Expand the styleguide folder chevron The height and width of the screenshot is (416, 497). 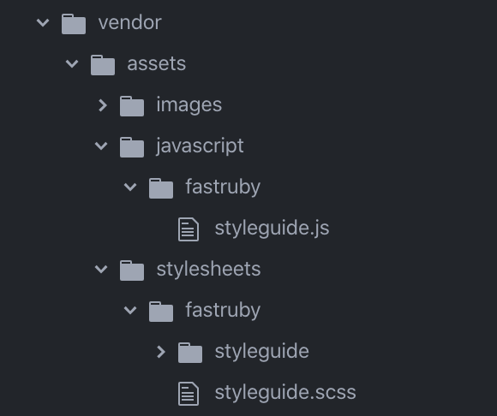[161, 352]
